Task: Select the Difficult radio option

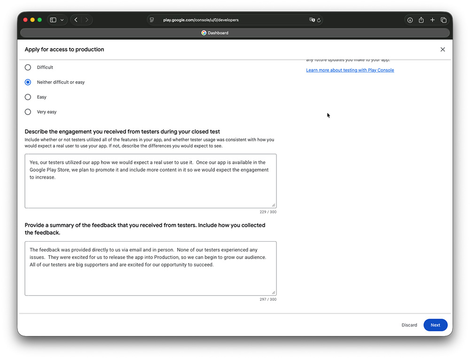Action: [x=28, y=67]
